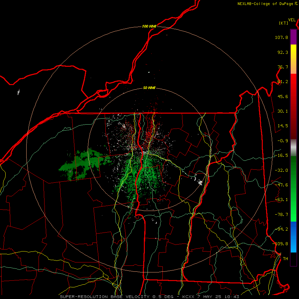
Task: Click the -16.5 velocity scale value
Action: 281,155
